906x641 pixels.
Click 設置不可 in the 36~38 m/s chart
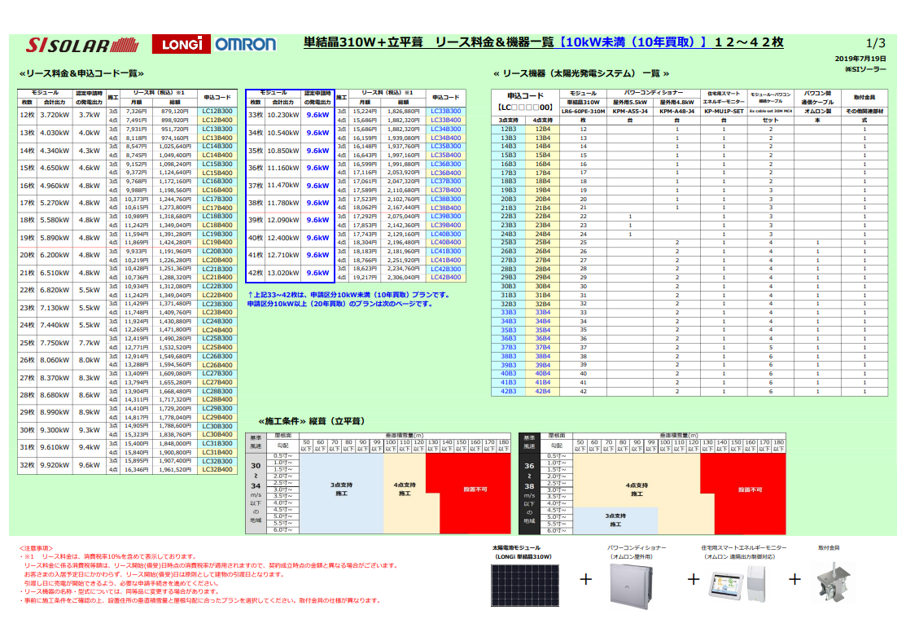(750, 490)
